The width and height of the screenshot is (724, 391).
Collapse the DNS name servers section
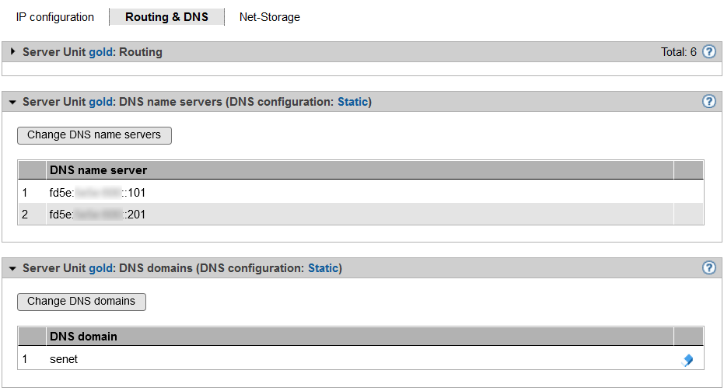13,102
